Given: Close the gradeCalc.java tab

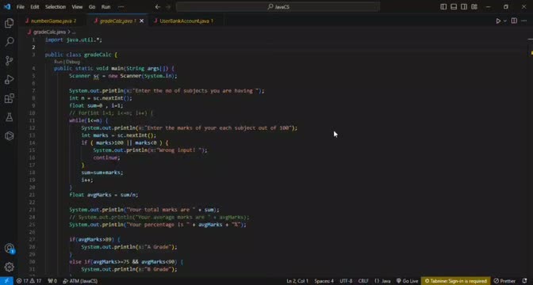Looking at the screenshot, I should 141,21.
